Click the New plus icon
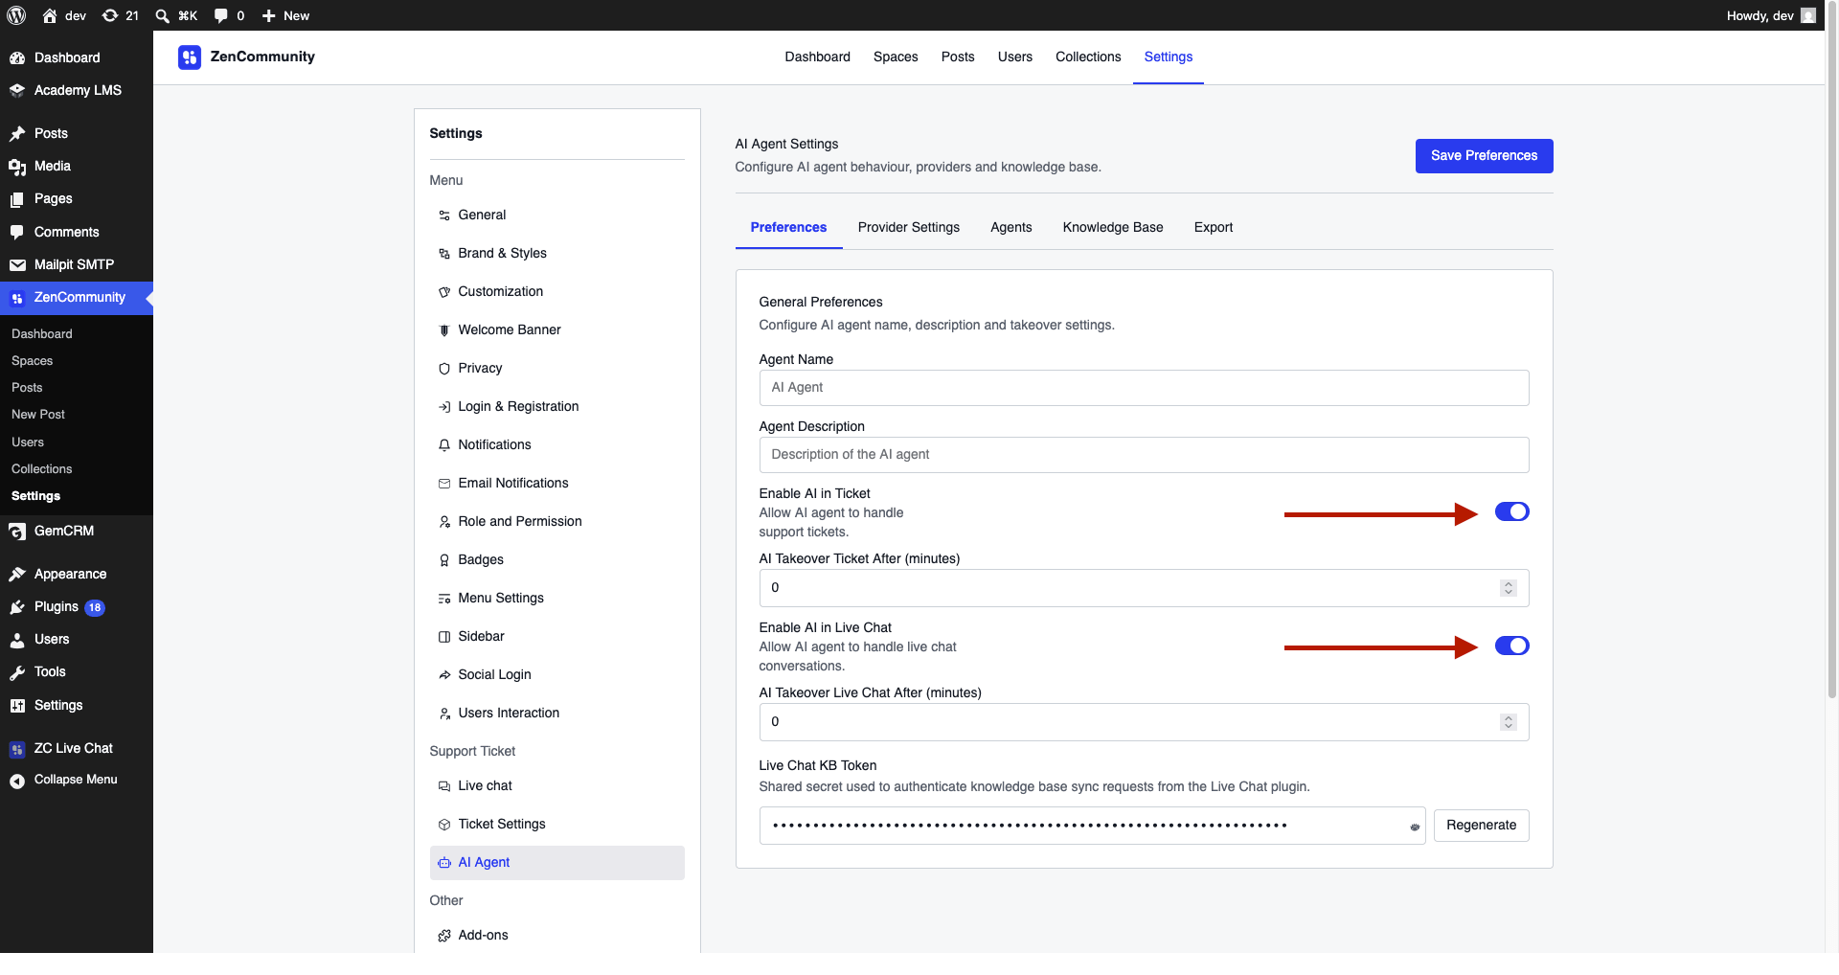1839x975 pixels. (269, 15)
